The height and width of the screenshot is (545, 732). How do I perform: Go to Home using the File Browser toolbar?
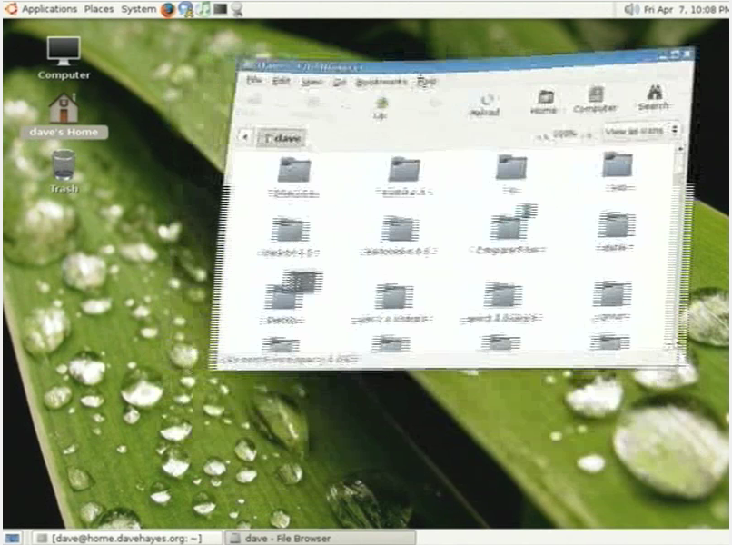point(544,102)
